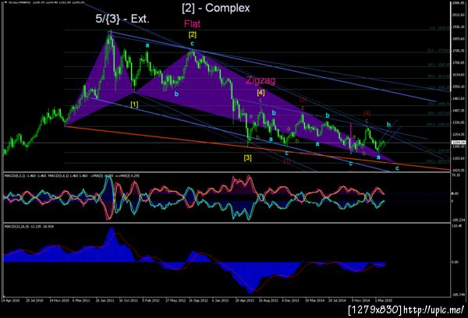Image resolution: width=468 pixels, height=318 pixels.
Task: Click the chart symbol caption at top-left
Action: pyautogui.click(x=44, y=2)
